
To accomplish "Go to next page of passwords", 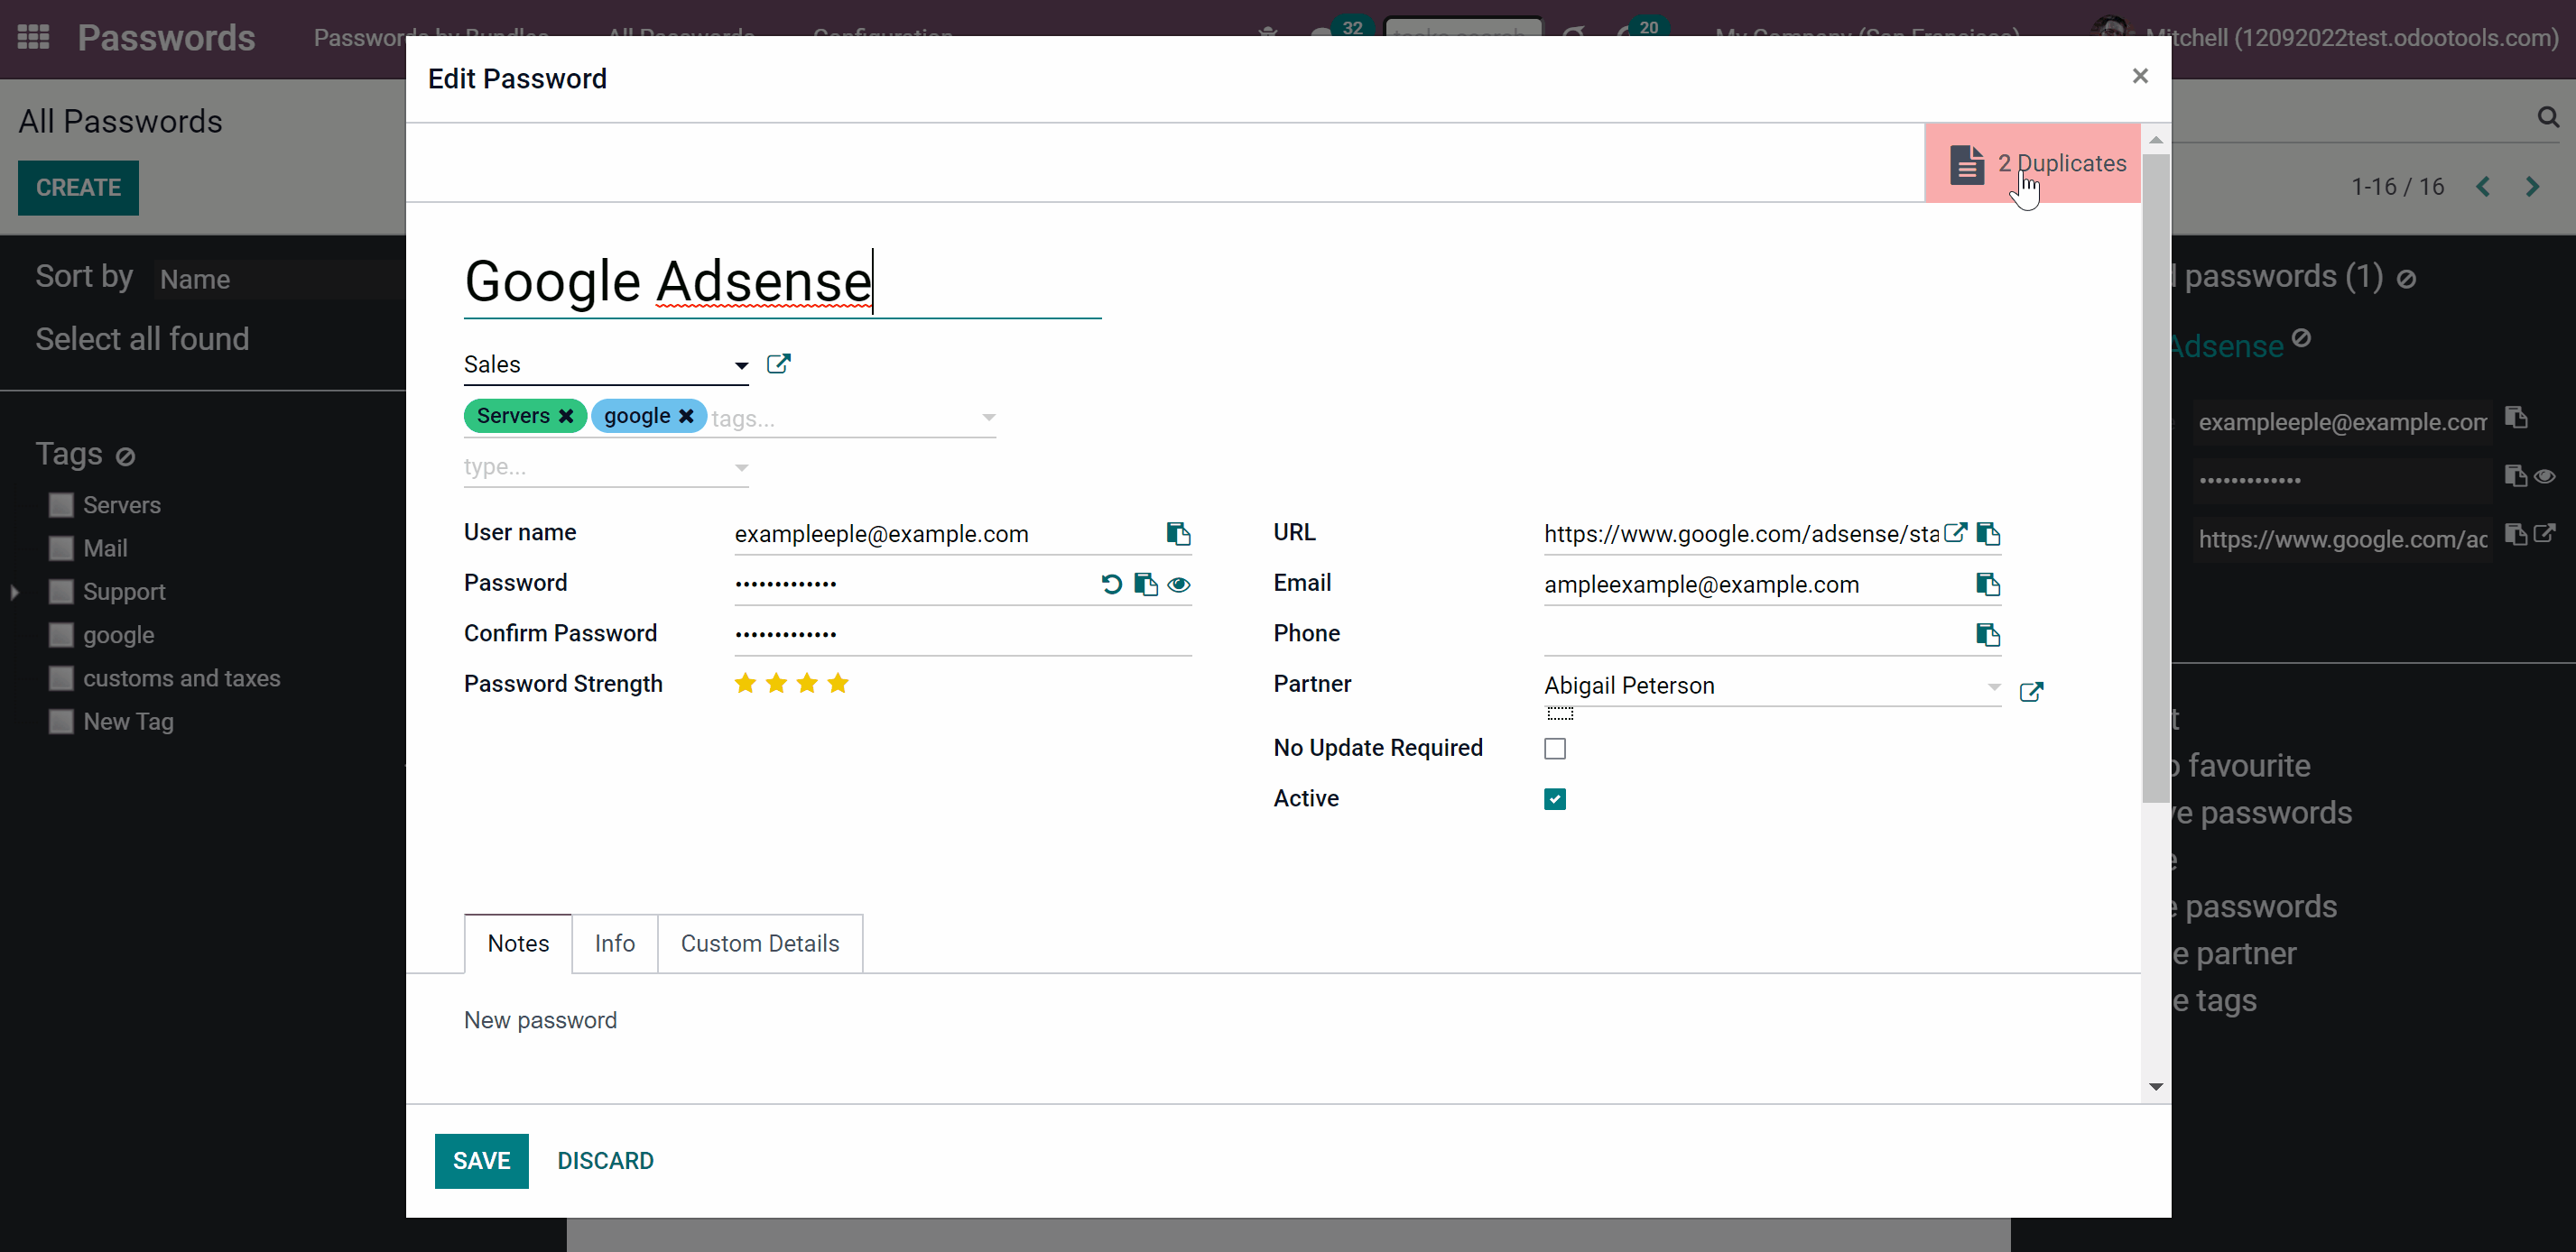I will pos(2532,187).
